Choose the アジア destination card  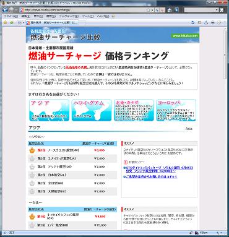pyautogui.click(x=50, y=110)
